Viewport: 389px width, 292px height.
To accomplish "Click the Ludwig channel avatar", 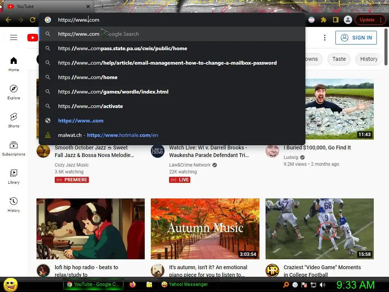I will coord(272,151).
